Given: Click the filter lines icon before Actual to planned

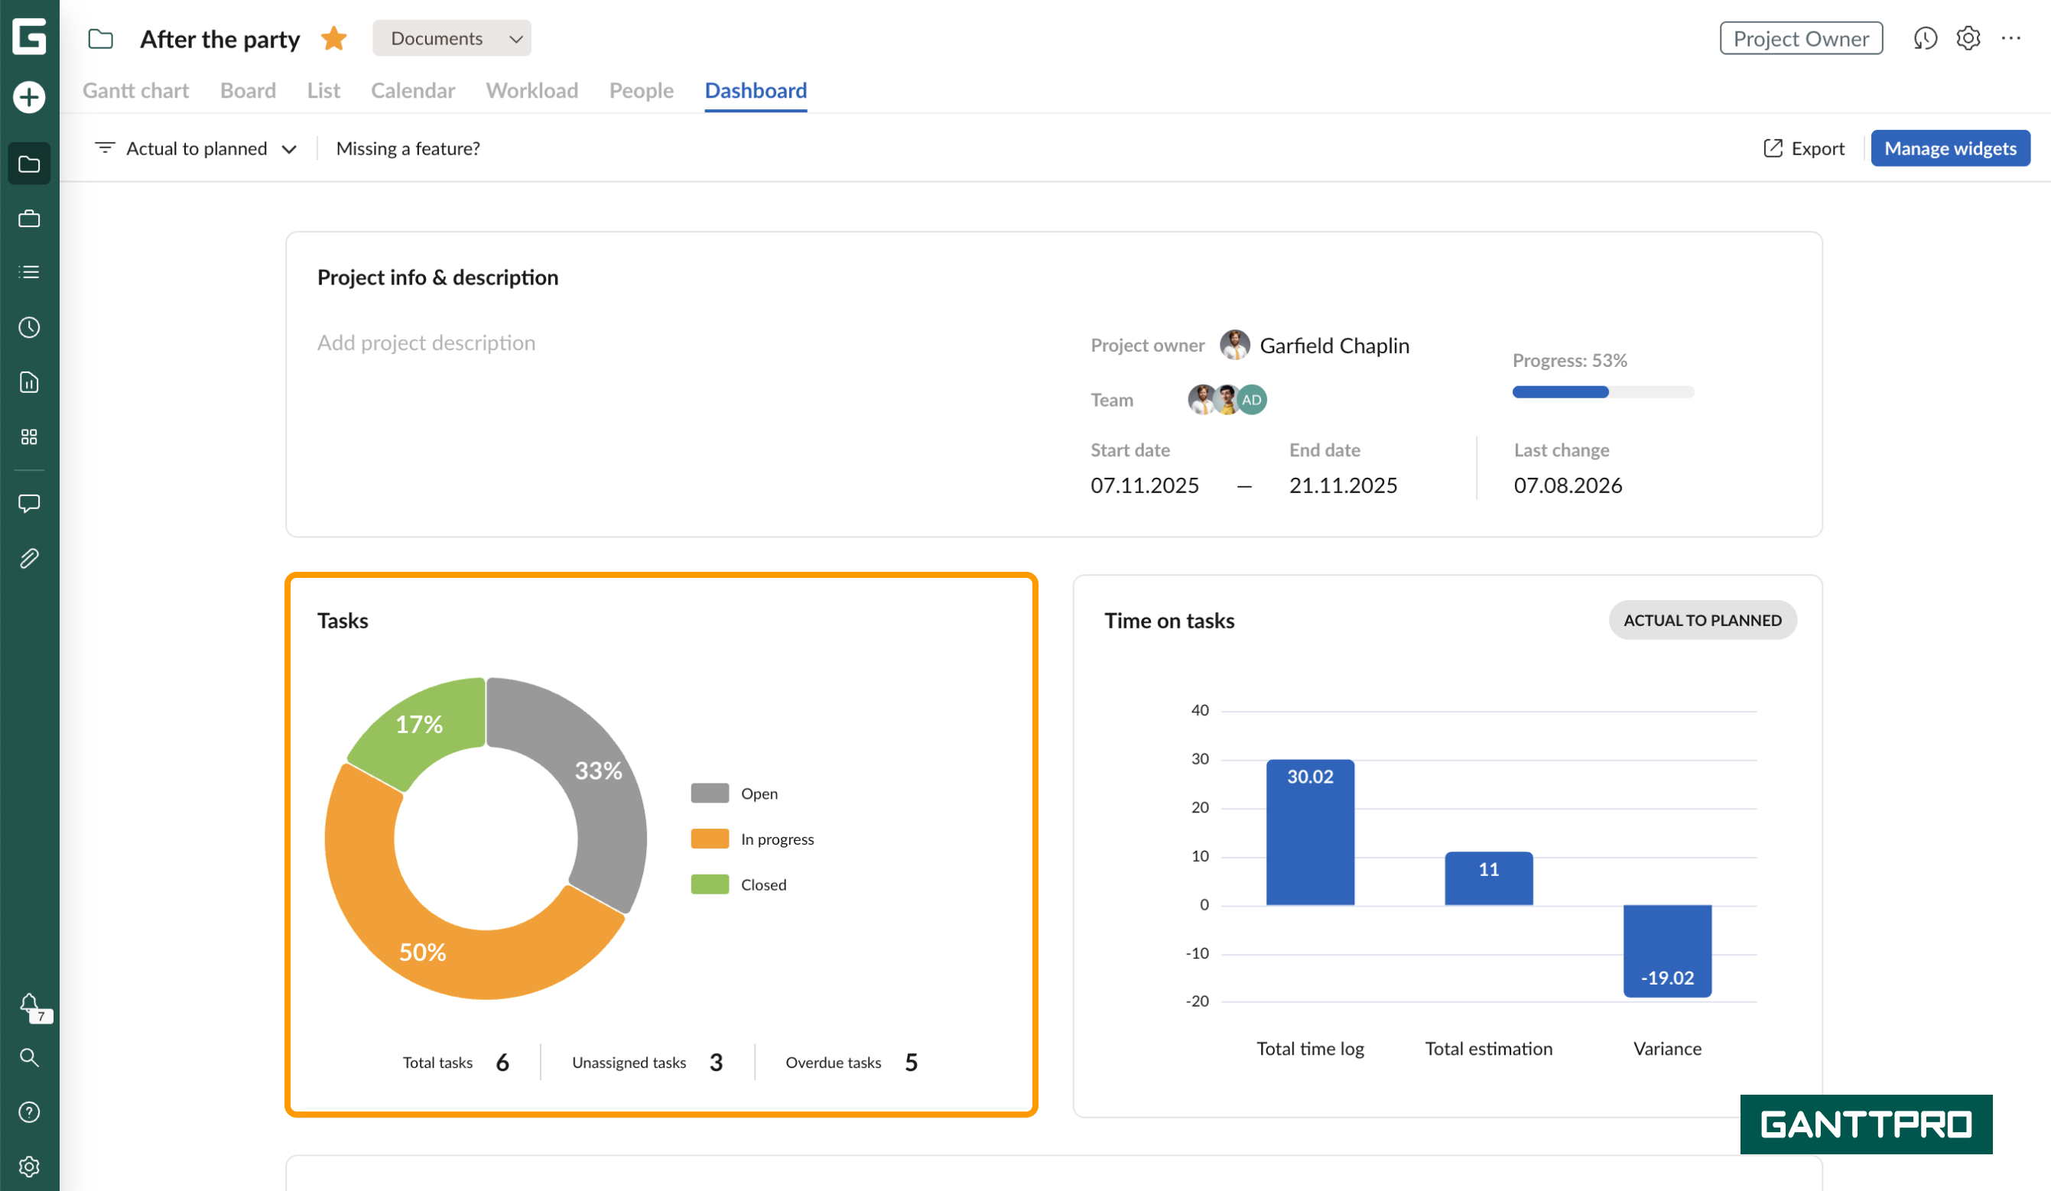Looking at the screenshot, I should click(105, 148).
